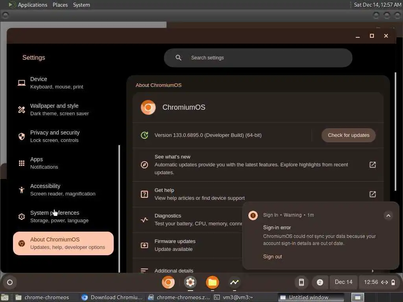Click the Apps grid icon
Screen dimensions: 403x302
point(22,163)
